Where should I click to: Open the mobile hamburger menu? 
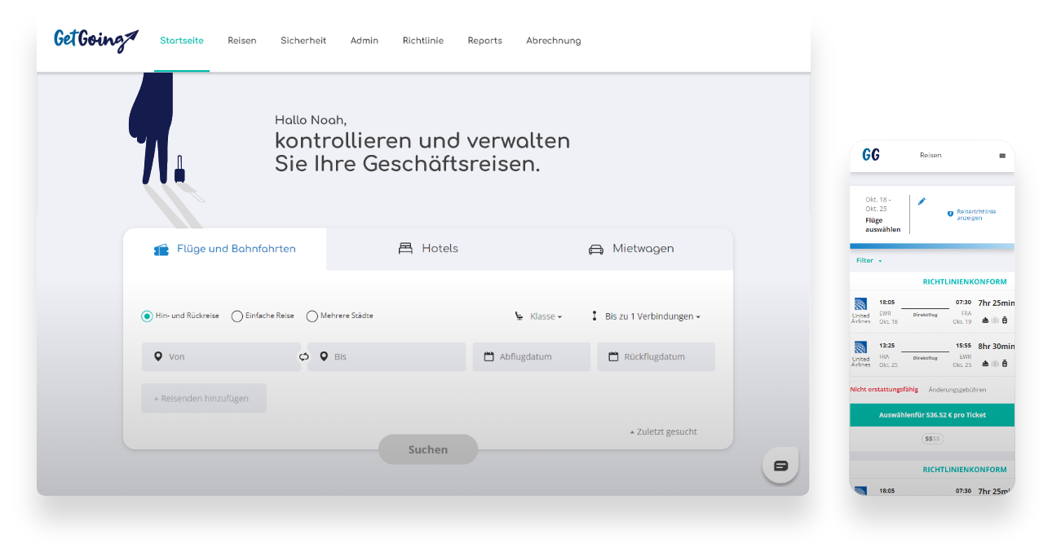[x=1002, y=156]
